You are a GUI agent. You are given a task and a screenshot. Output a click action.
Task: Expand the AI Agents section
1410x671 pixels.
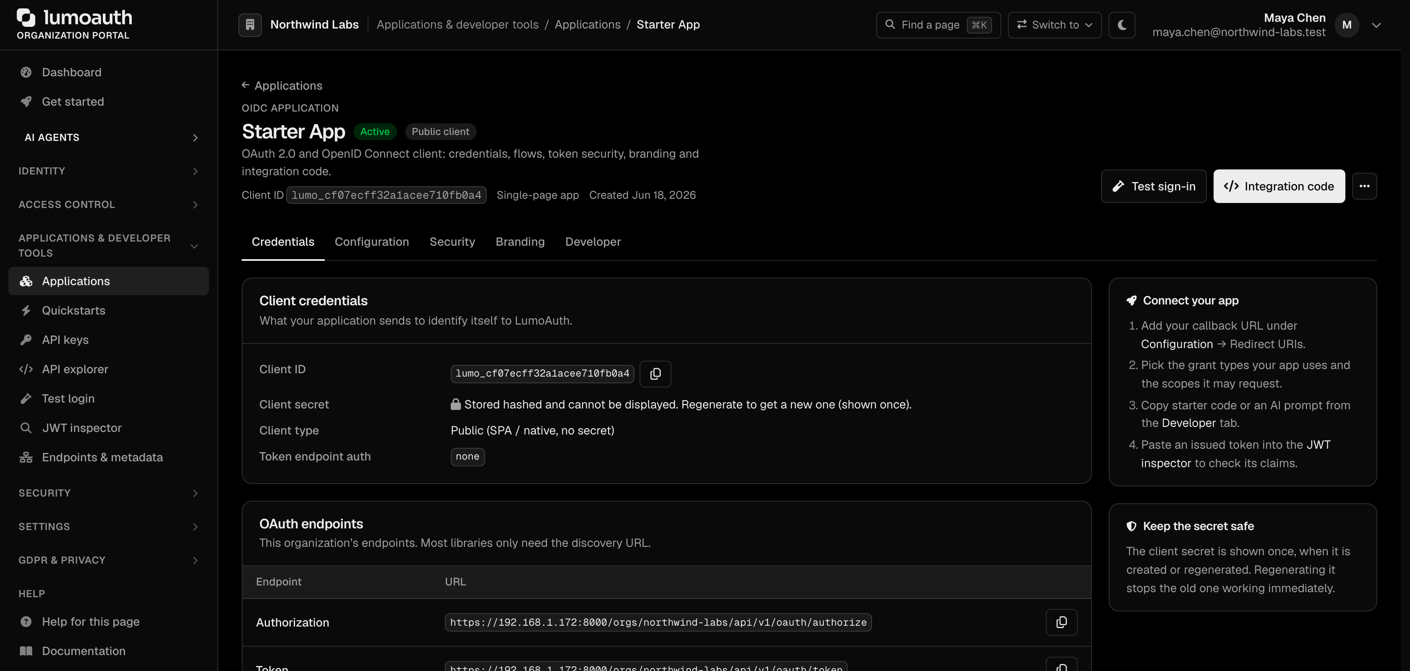(108, 137)
